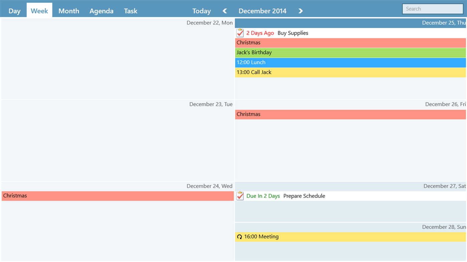Click the green 'Due In 2 Days' label

(263, 196)
